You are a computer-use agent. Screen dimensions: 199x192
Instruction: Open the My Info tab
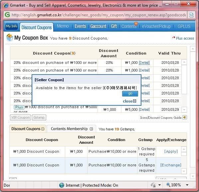(12, 26)
